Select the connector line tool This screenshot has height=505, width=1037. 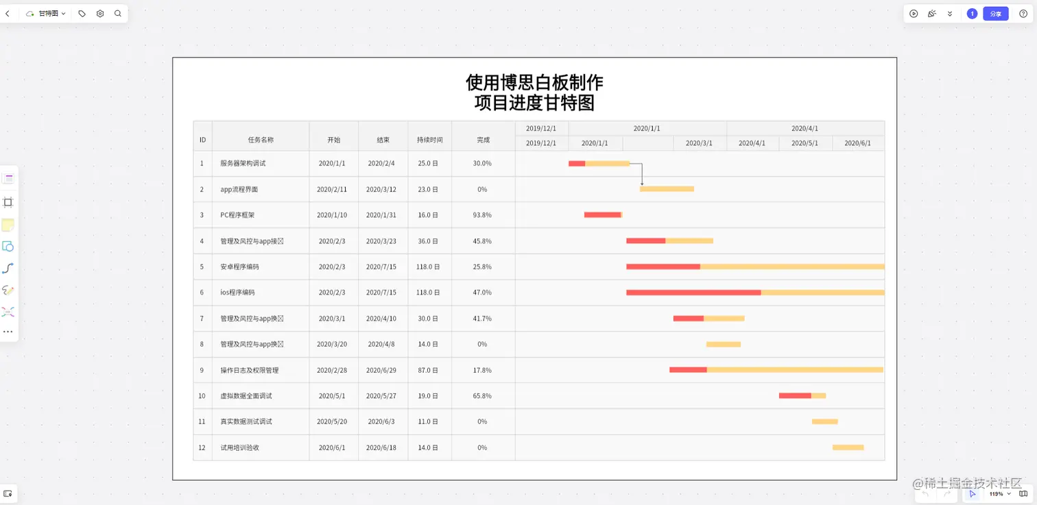point(8,269)
